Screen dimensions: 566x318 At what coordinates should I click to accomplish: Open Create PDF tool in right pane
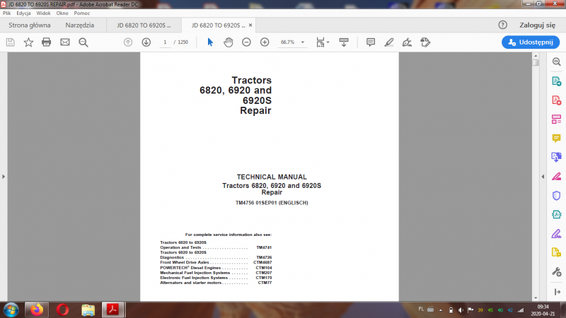[556, 100]
